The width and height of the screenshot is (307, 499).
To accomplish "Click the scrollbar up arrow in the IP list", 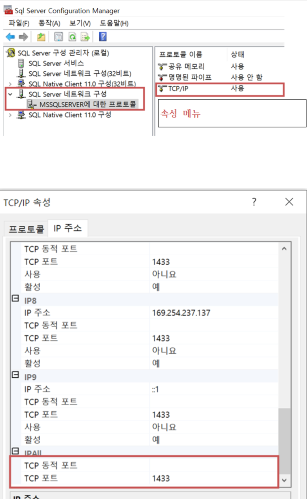I will tap(284, 249).
